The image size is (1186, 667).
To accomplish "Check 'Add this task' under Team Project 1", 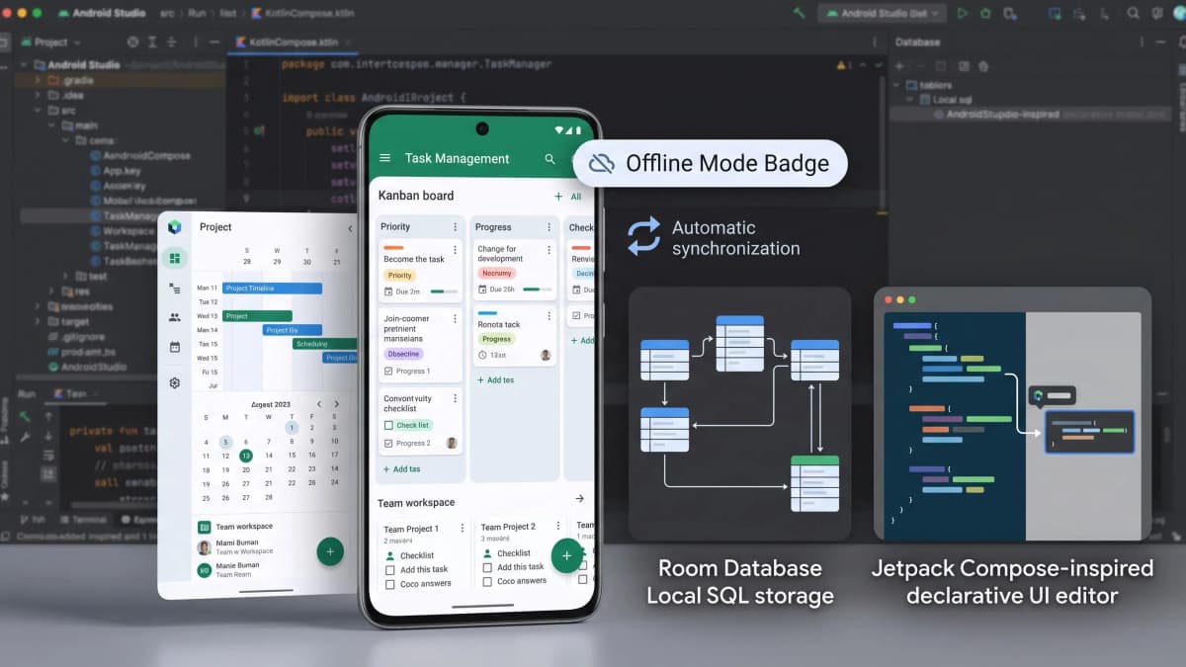I will click(x=389, y=569).
